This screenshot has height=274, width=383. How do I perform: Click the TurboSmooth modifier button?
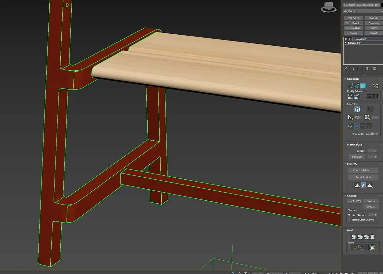click(353, 23)
